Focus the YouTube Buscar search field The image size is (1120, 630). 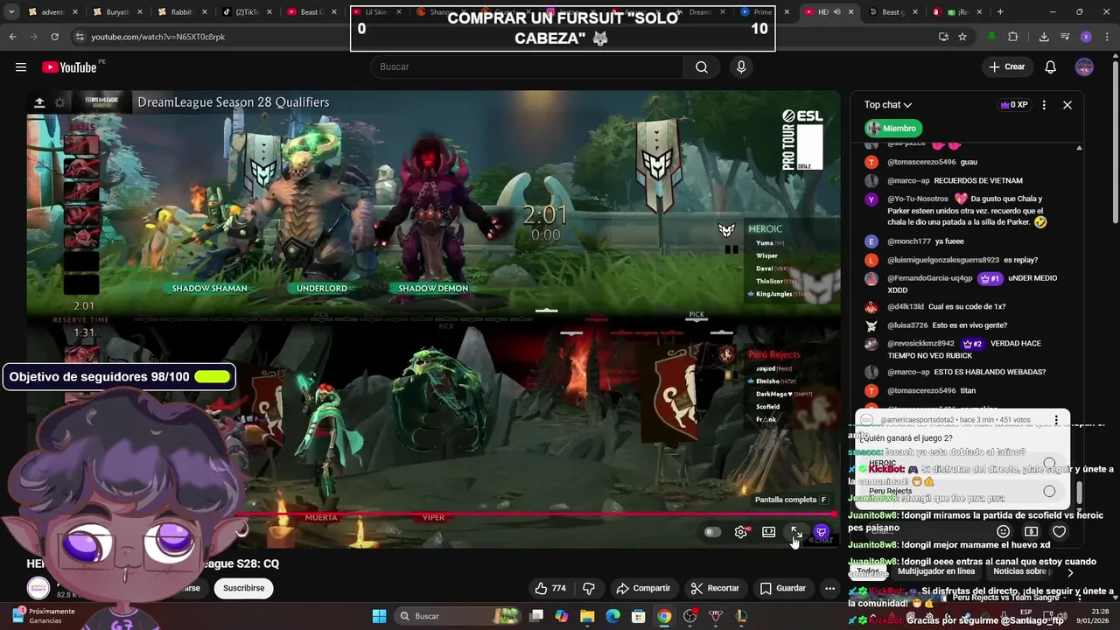click(x=527, y=67)
